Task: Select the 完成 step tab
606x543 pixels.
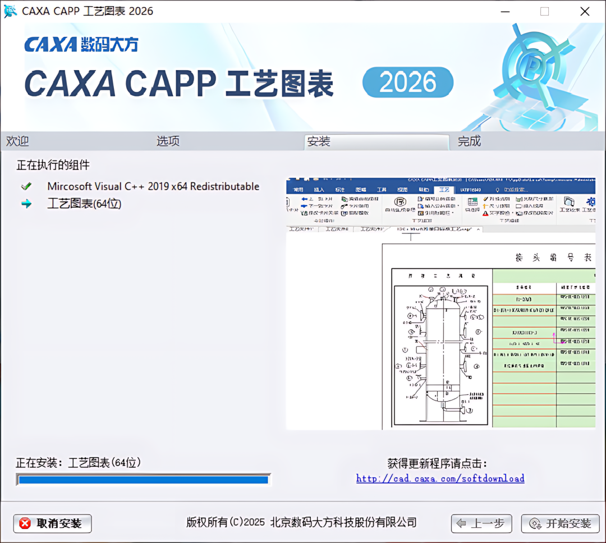Action: point(469,141)
